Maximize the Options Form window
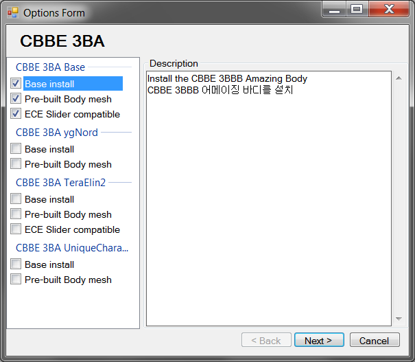 (x=356, y=10)
